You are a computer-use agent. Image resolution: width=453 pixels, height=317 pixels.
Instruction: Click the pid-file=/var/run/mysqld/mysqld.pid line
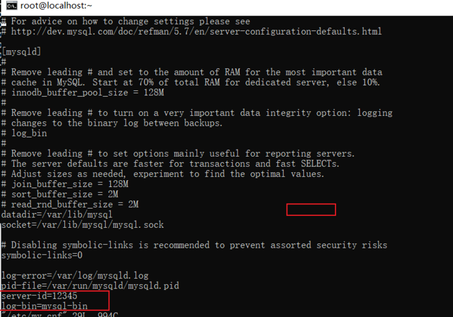tap(90, 286)
